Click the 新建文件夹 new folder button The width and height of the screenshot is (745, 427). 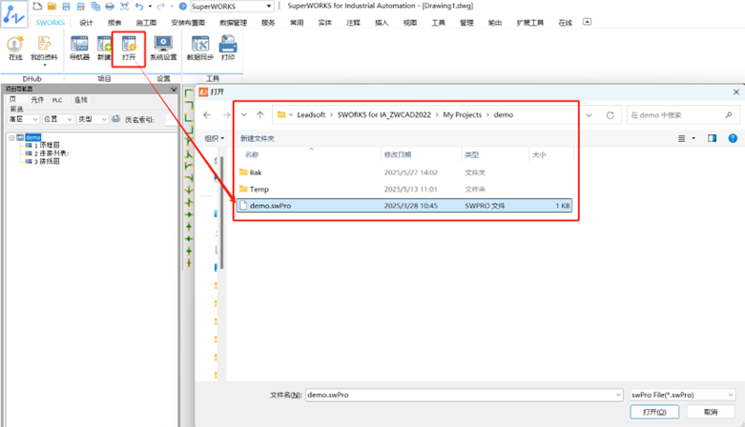(x=257, y=138)
